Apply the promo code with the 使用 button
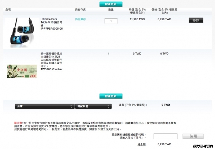 [193, 136]
